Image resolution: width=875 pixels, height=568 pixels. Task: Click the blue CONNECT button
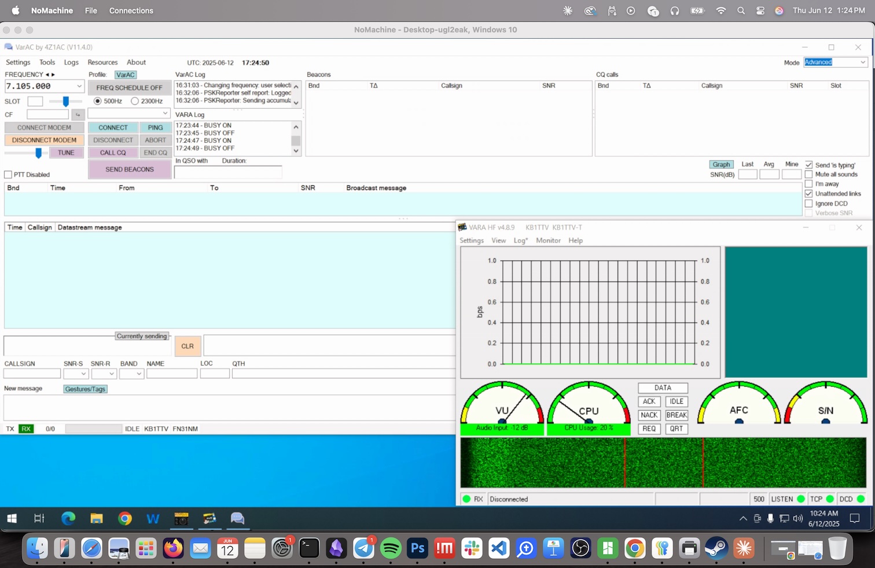[x=113, y=128]
